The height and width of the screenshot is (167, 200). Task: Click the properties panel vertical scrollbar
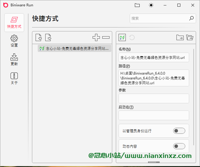pyautogui.click(x=194, y=97)
